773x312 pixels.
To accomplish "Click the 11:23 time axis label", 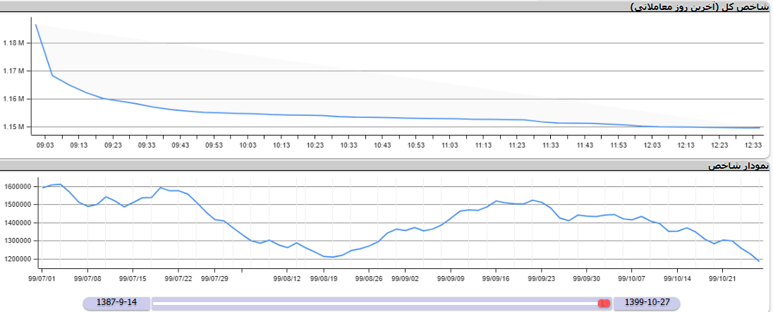I will coord(517,145).
